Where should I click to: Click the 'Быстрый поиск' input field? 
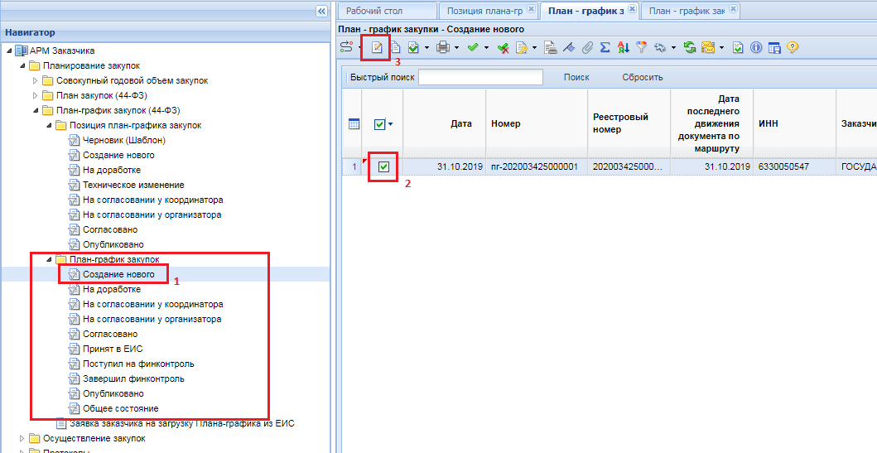tap(480, 77)
